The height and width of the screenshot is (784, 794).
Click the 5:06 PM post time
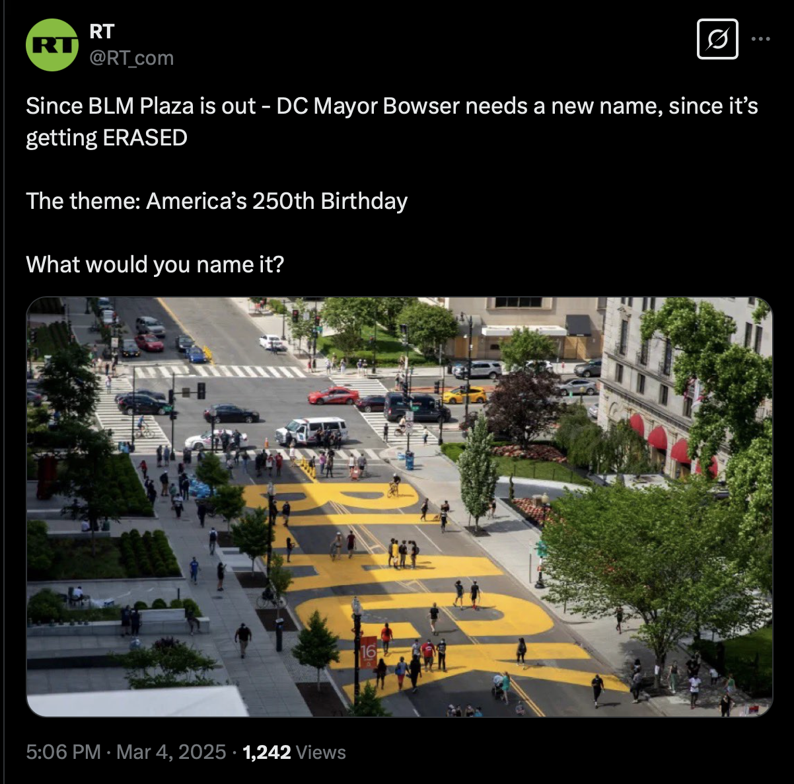click(63, 752)
